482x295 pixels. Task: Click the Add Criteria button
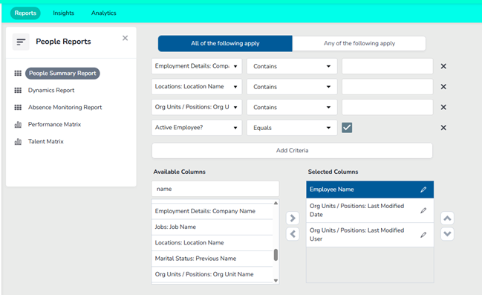click(x=292, y=150)
